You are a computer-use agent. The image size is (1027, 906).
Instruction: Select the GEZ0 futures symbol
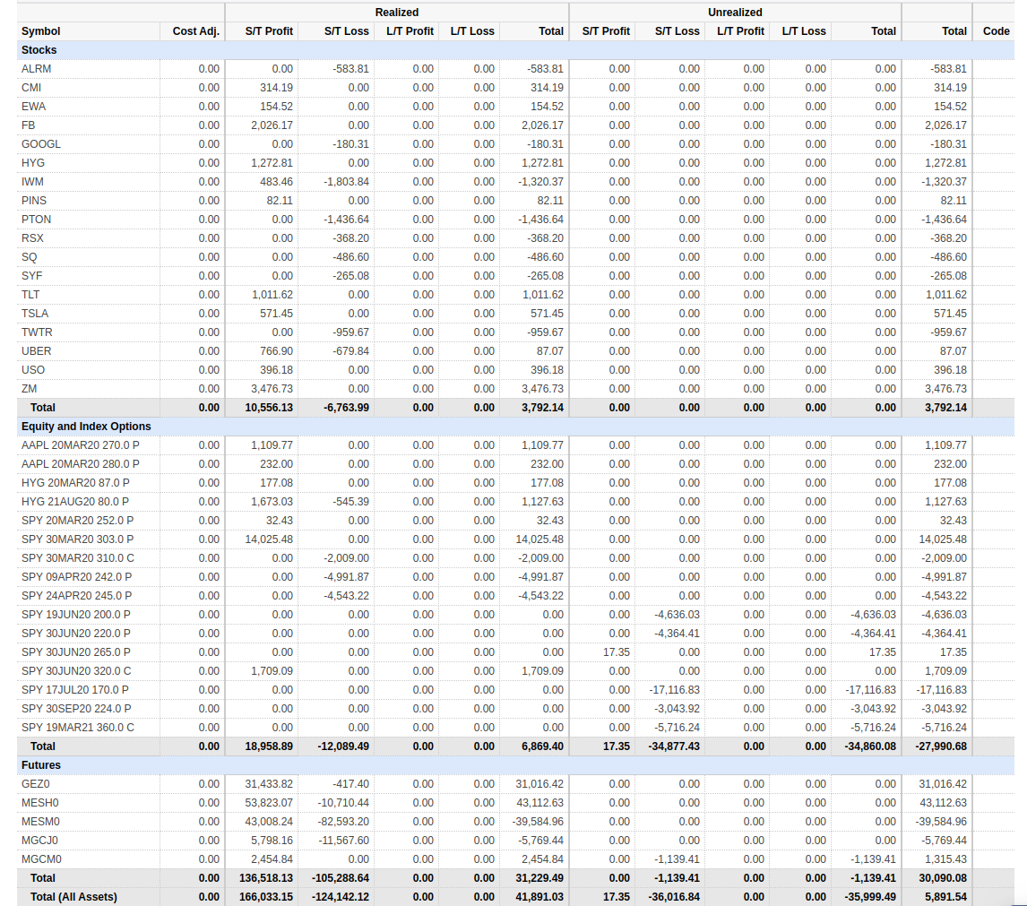tap(35, 784)
